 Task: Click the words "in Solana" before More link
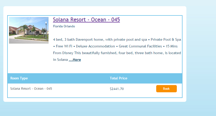60,60
